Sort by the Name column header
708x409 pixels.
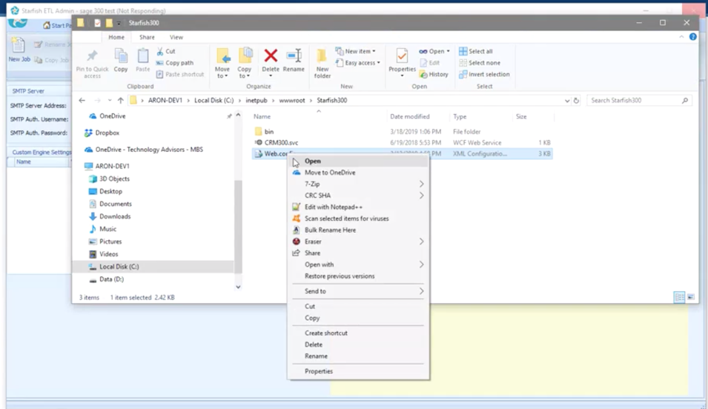point(262,116)
